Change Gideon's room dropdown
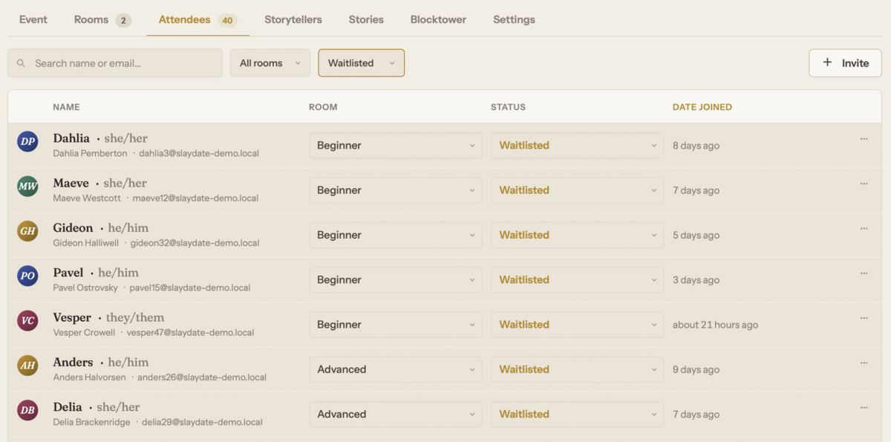 point(396,235)
